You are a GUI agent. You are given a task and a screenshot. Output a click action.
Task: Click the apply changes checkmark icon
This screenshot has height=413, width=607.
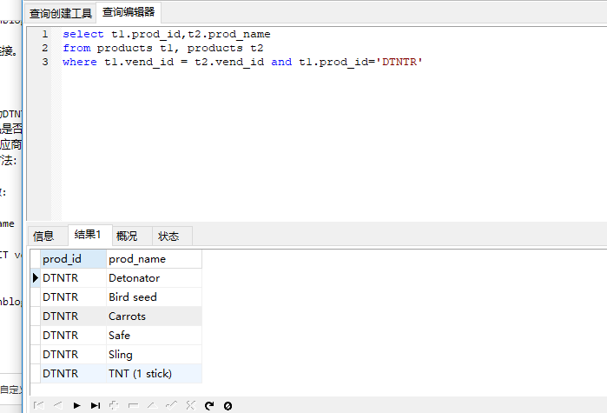point(171,405)
